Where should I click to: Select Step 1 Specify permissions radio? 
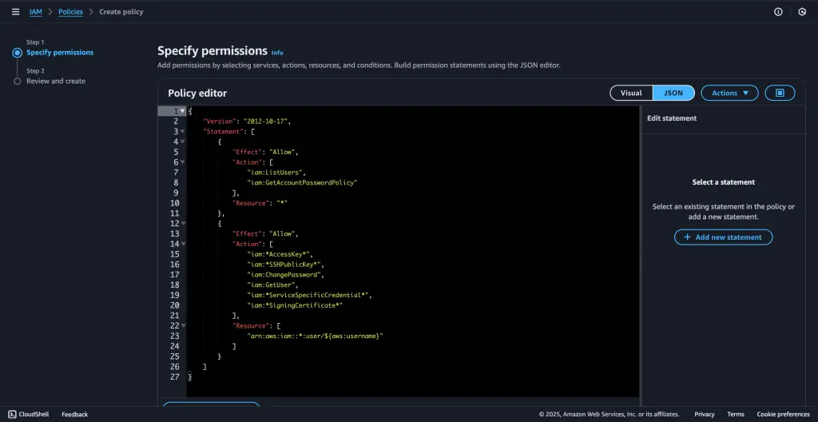18,53
